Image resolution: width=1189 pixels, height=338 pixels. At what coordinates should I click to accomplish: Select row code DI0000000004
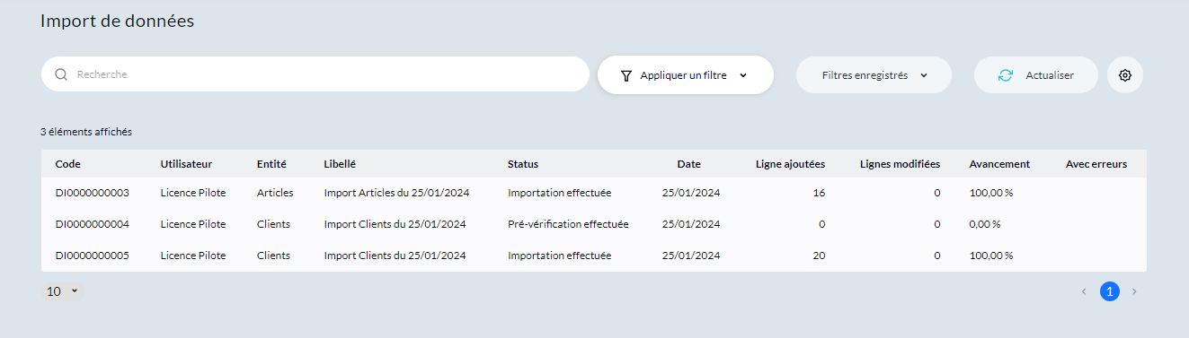[x=93, y=224]
